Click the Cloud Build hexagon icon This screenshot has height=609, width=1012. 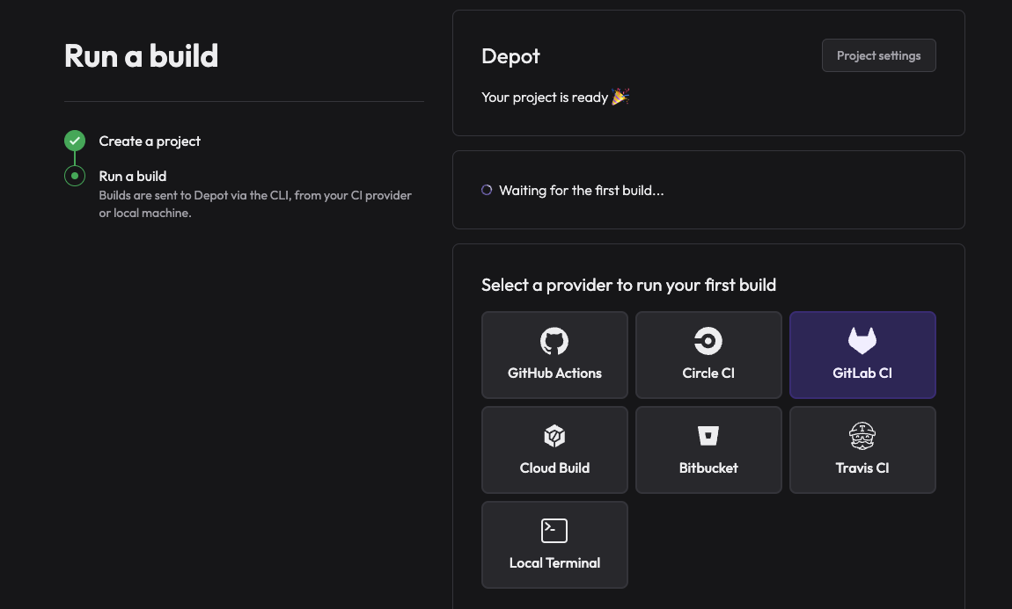554,436
